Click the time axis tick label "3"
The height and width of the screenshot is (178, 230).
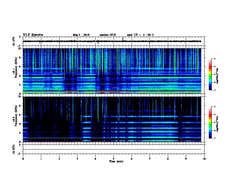[77, 159]
